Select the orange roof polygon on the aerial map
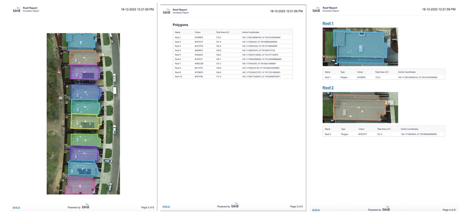The width and height of the screenshot is (463, 214). [x=84, y=57]
